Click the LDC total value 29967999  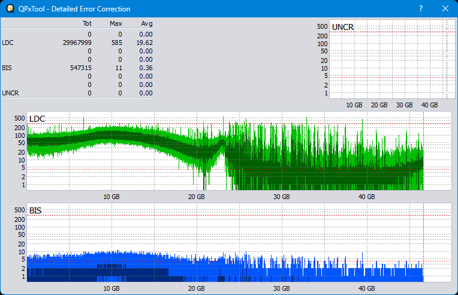coord(77,43)
